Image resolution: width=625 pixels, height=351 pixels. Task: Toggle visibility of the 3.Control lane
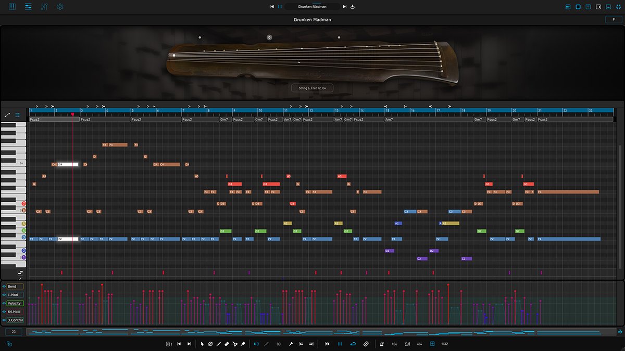pyautogui.click(x=4, y=320)
